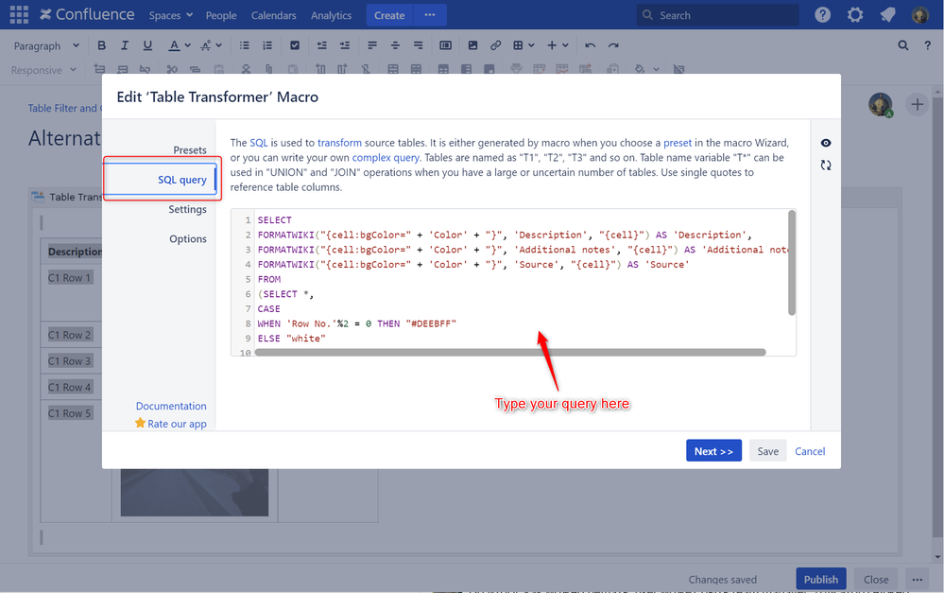Expand the insert table dropdown
Viewport: 944px width, 593px height.
coord(523,45)
